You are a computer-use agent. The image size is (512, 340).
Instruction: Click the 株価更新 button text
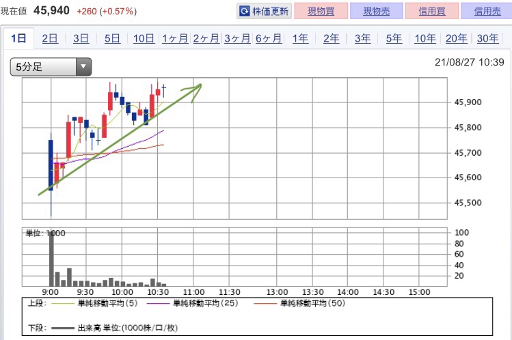click(x=271, y=12)
